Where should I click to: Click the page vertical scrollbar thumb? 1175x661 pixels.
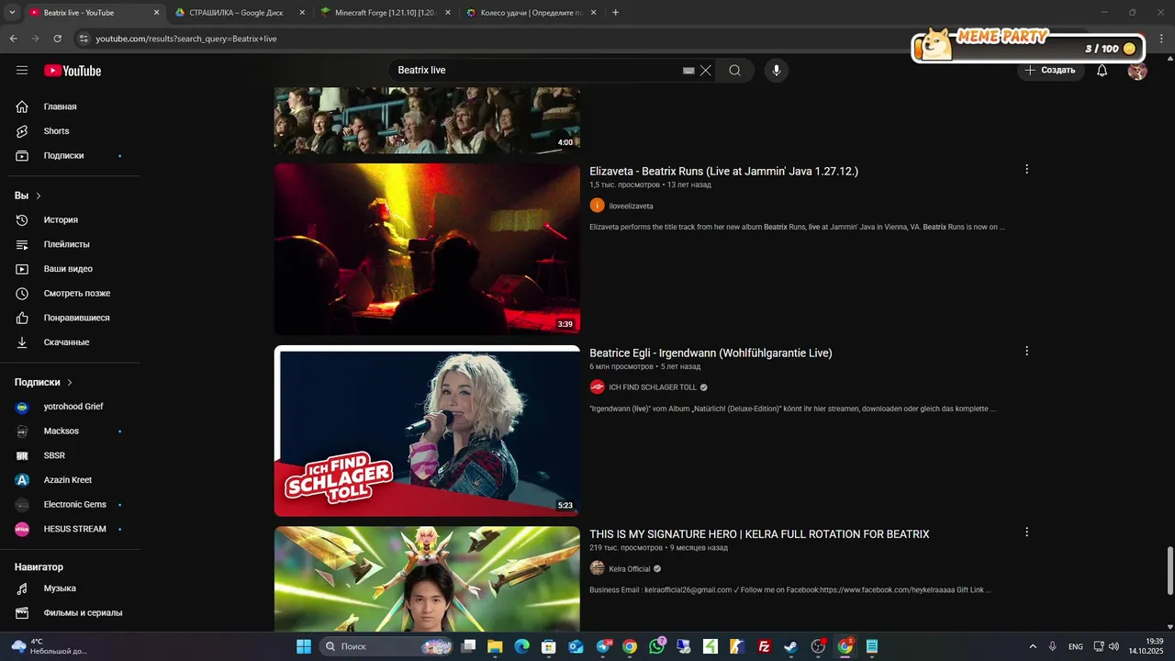1169,571
